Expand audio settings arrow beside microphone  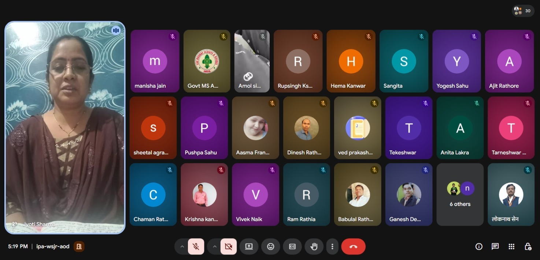182,246
